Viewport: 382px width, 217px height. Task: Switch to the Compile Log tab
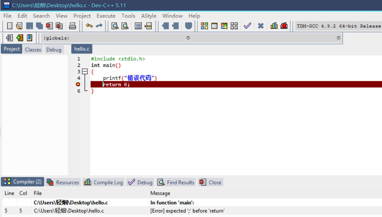103,182
